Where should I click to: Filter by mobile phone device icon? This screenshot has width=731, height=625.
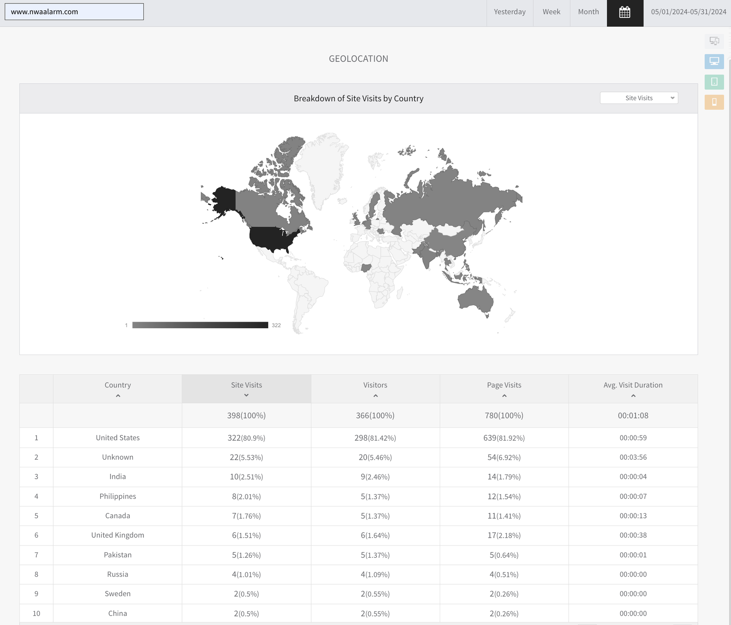click(x=714, y=102)
